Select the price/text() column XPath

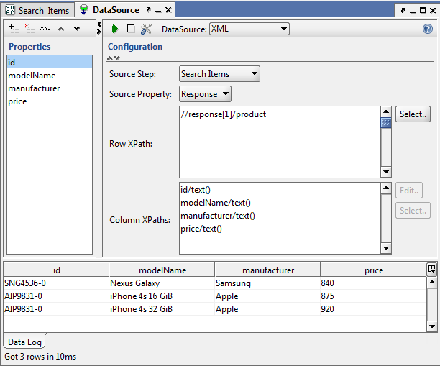280,229
